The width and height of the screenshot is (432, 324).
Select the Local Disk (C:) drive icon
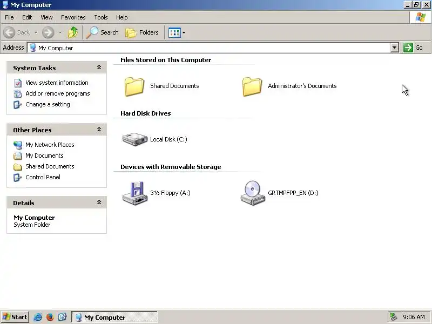tap(134, 139)
